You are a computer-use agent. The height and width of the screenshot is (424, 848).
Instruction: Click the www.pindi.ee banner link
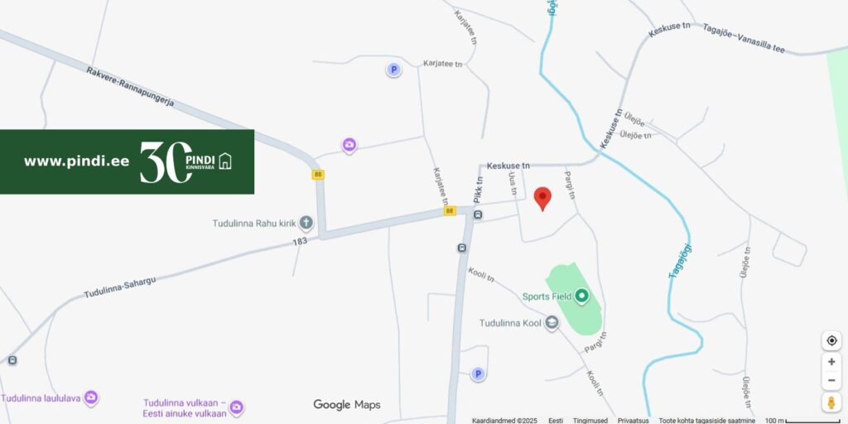pos(76,161)
